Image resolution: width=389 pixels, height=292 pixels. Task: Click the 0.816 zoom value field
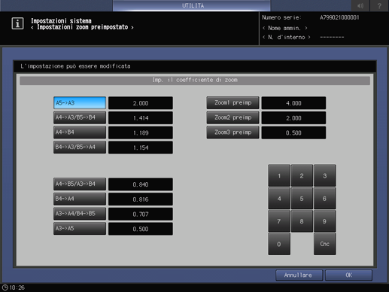coord(141,199)
